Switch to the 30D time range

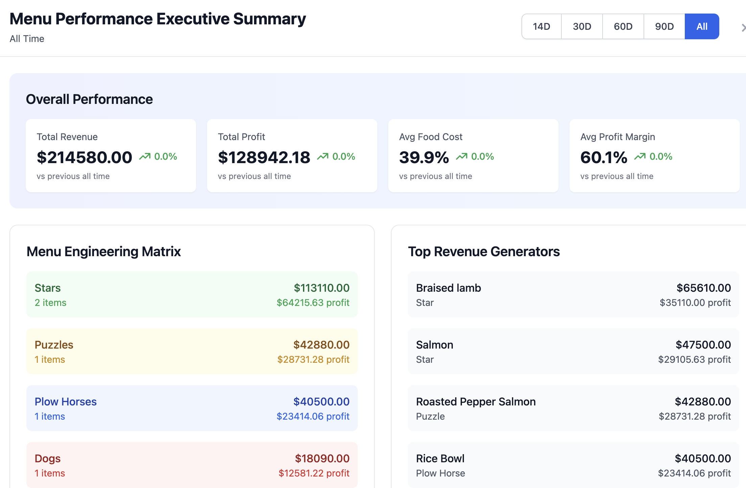[582, 26]
